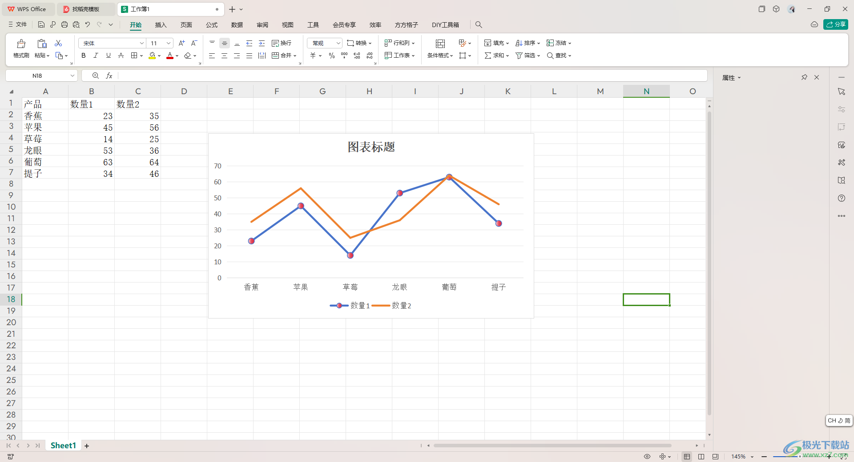854x462 pixels.
Task: Open the 插入 ribbon tab
Action: click(x=161, y=25)
